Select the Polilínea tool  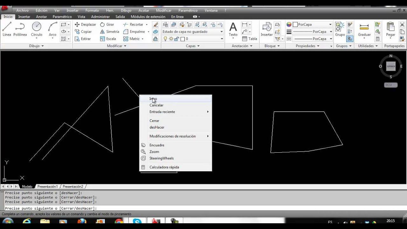click(20, 29)
